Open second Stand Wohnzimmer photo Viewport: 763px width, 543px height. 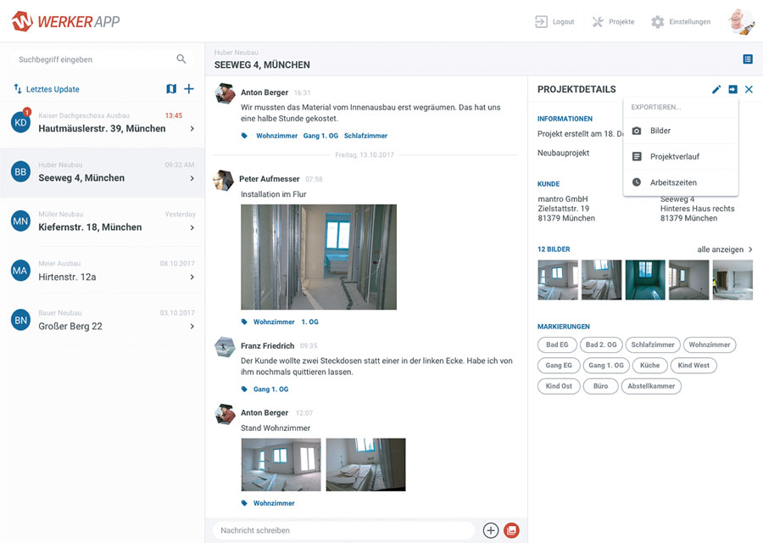click(x=366, y=465)
